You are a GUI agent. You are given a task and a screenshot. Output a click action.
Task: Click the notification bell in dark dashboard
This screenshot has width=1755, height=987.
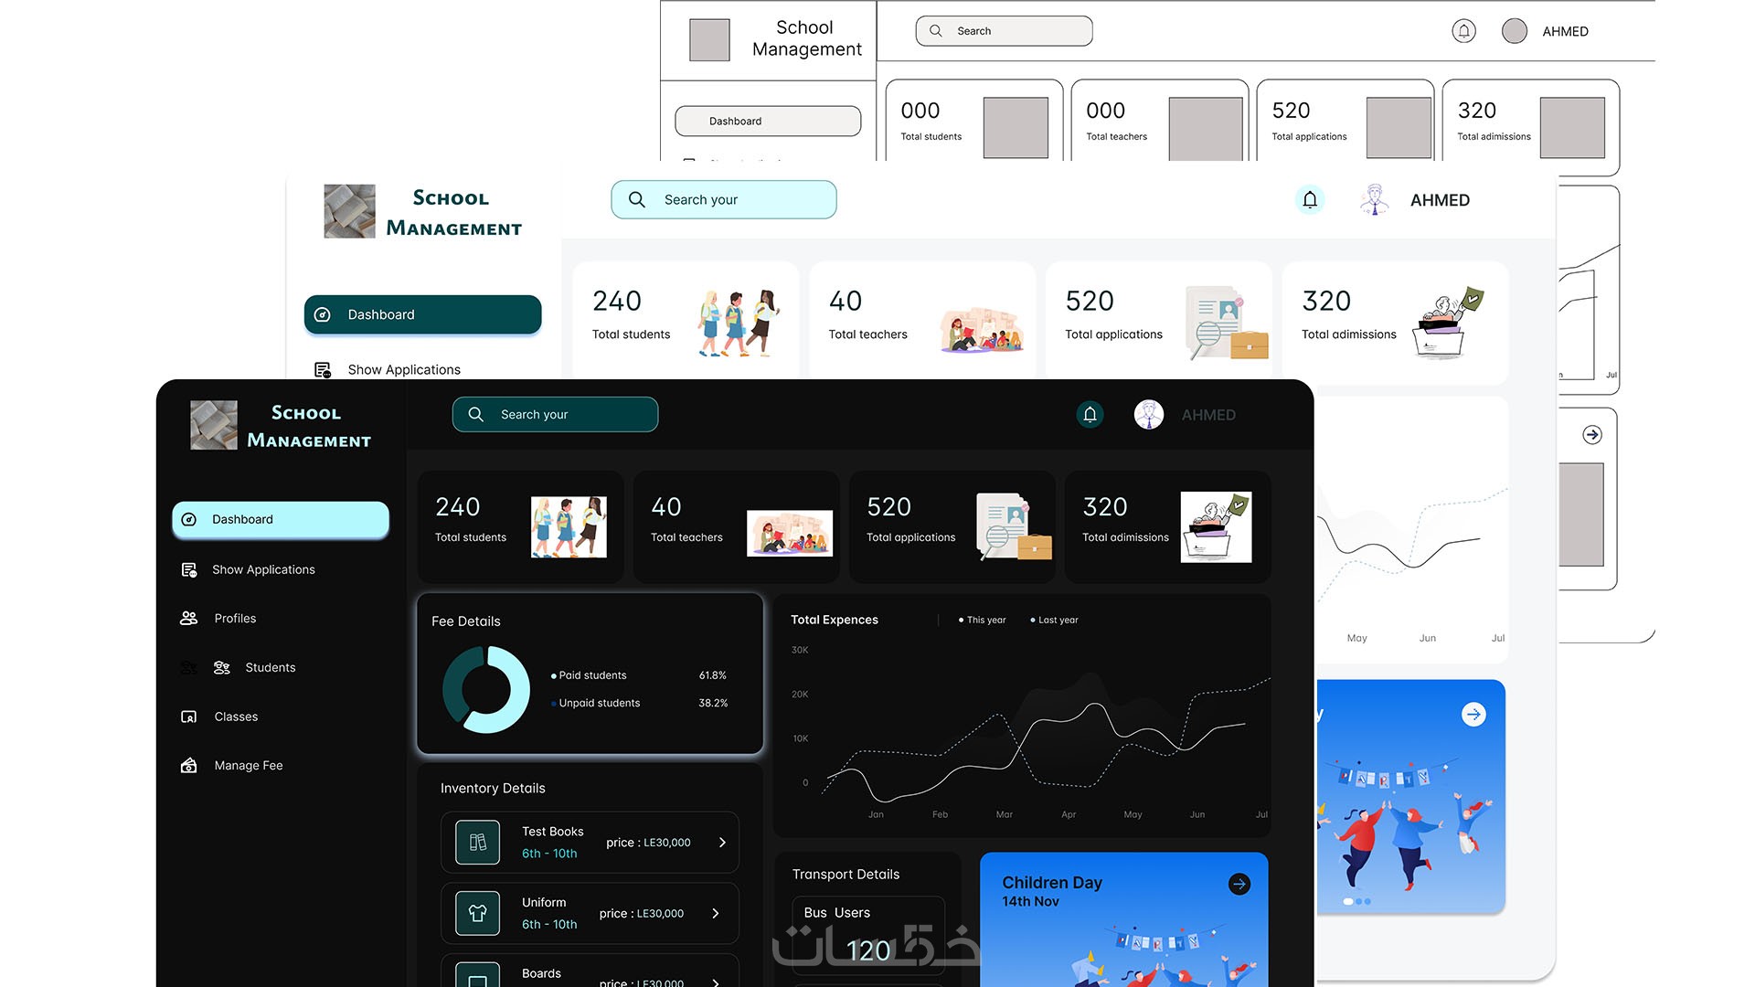tap(1090, 415)
